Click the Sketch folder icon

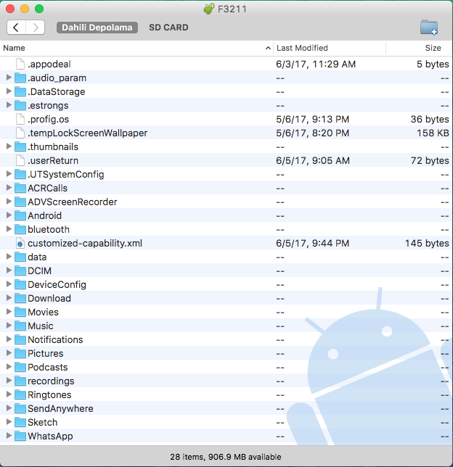coord(20,422)
